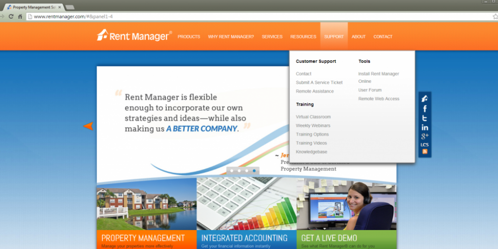Open the apartment complex photo
498x249 pixels.
click(147, 204)
